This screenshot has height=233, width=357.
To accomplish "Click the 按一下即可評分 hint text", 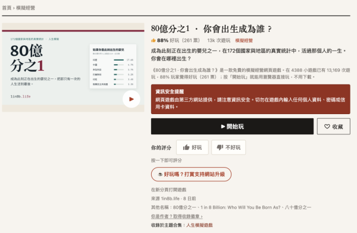I will [167, 160].
